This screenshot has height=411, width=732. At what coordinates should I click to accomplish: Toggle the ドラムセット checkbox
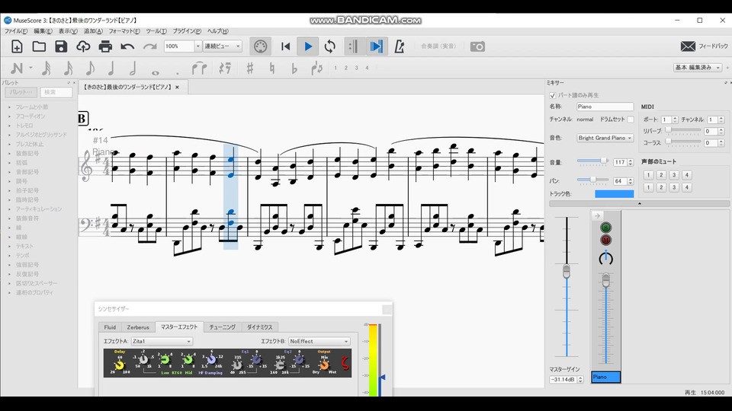(x=631, y=119)
